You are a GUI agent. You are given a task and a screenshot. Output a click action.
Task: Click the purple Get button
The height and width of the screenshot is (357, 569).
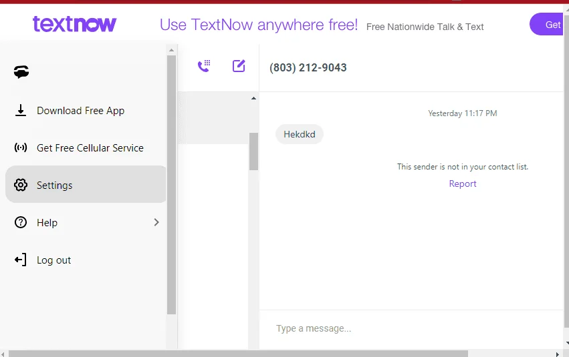547,24
